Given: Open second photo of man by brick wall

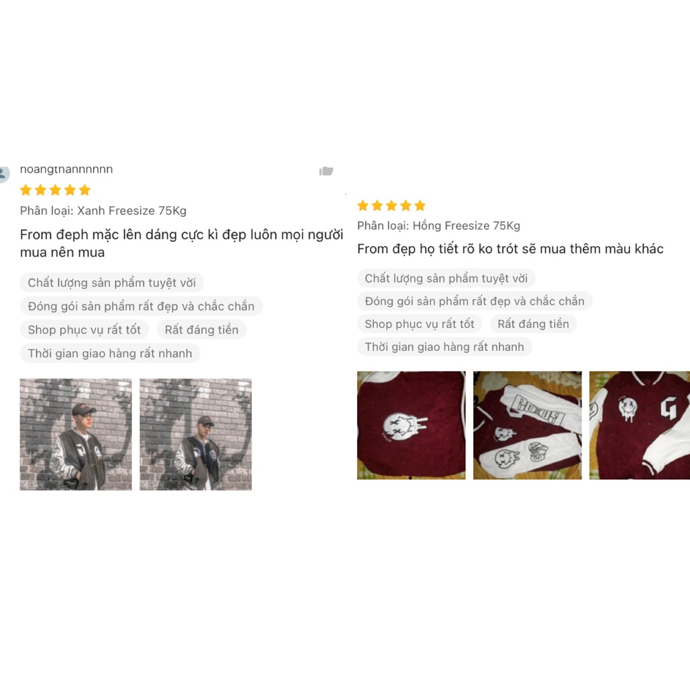Looking at the screenshot, I should (196, 435).
